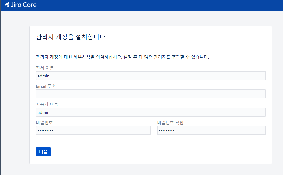
Task: Click the Jira Core logo icon
Action: pyautogui.click(x=7, y=5)
